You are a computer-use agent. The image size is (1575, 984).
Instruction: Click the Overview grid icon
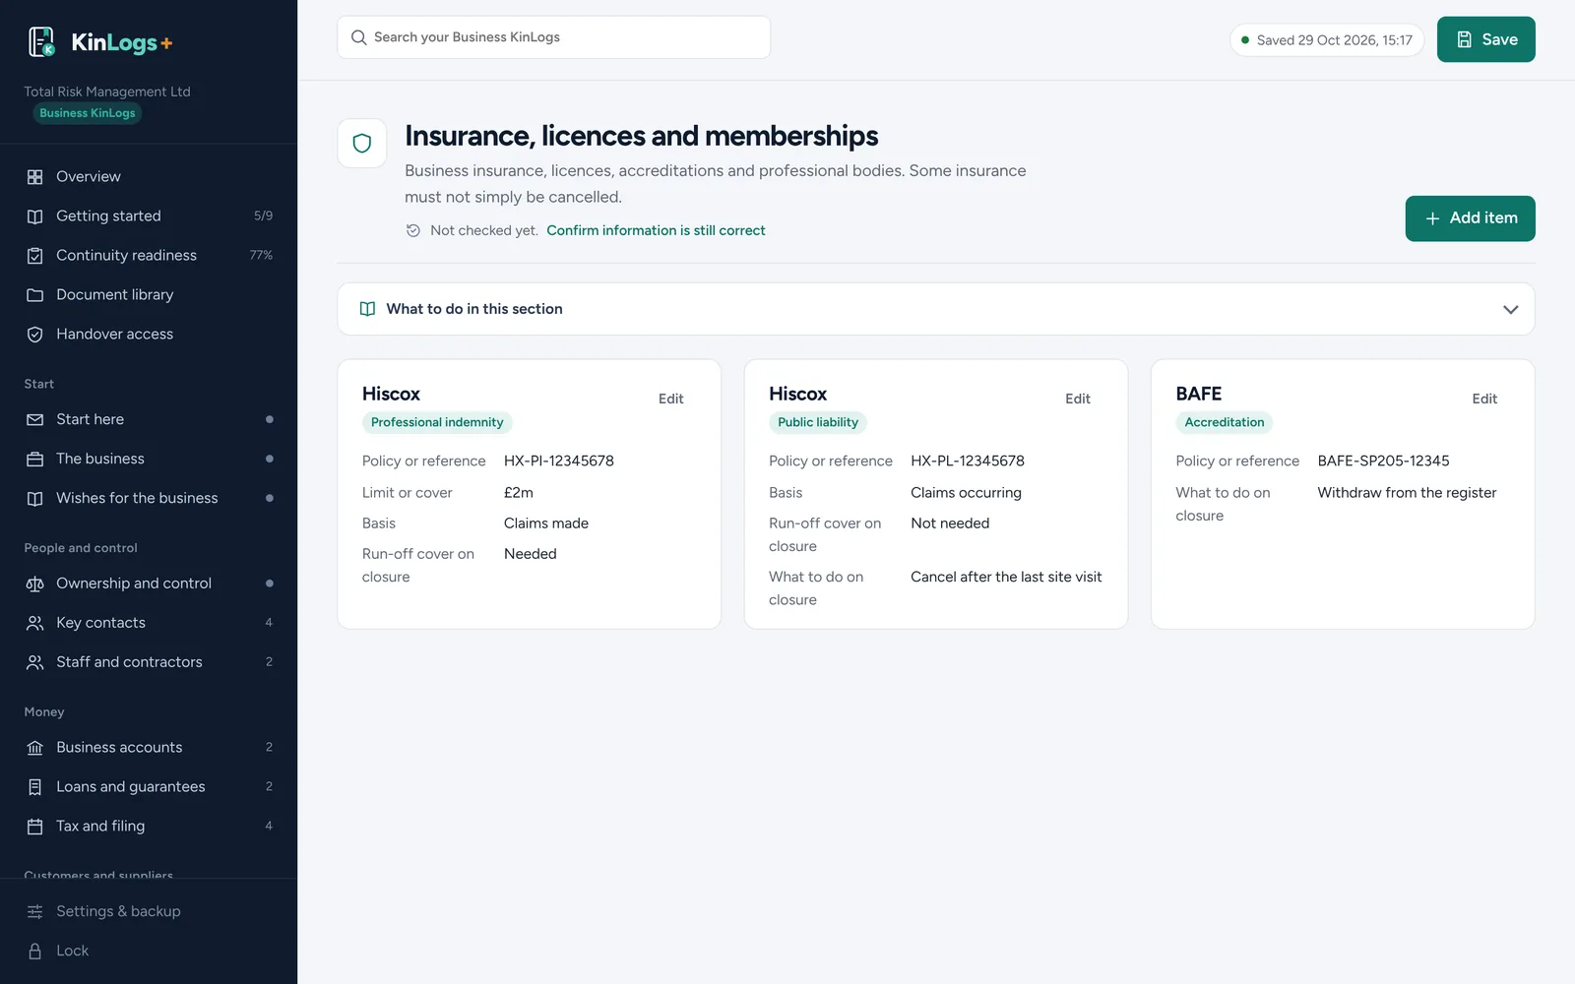(35, 177)
